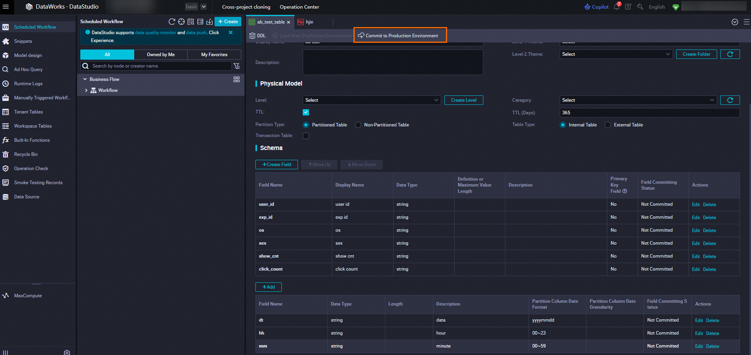This screenshot has height=355, width=751.
Task: Toggle the grid view icon on Business Flow
Action: click(x=237, y=79)
